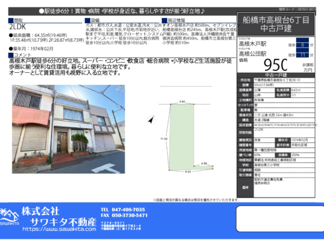324x243 pixels.
Task: Click the 物件コード 087601-8015 text
Action: point(297,9)
